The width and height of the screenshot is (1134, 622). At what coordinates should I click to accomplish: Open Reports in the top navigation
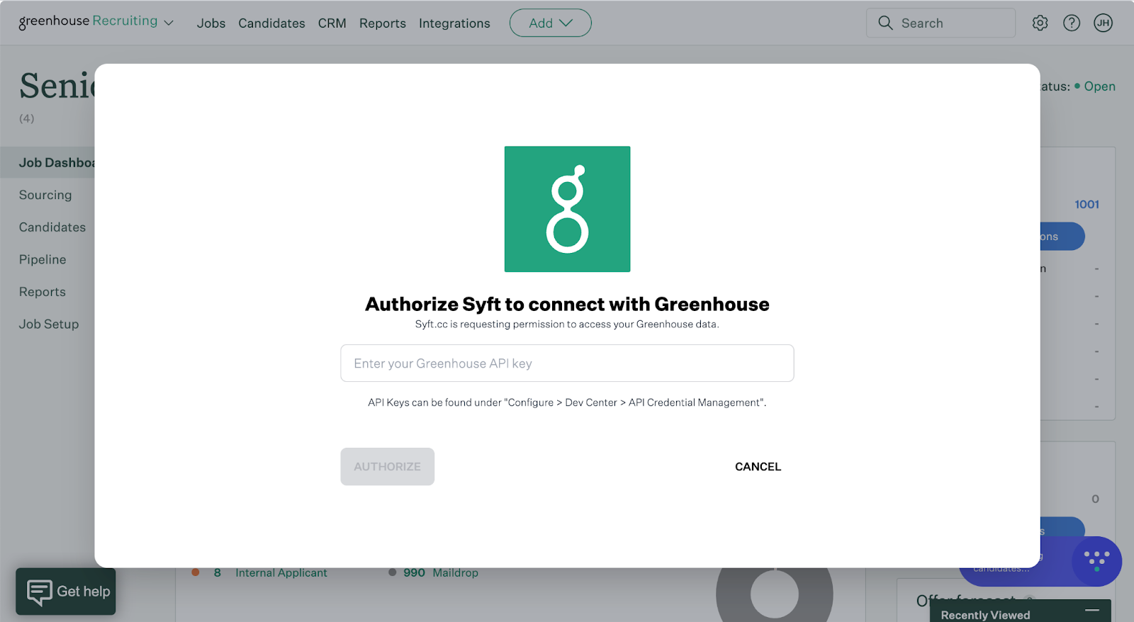[x=383, y=23]
